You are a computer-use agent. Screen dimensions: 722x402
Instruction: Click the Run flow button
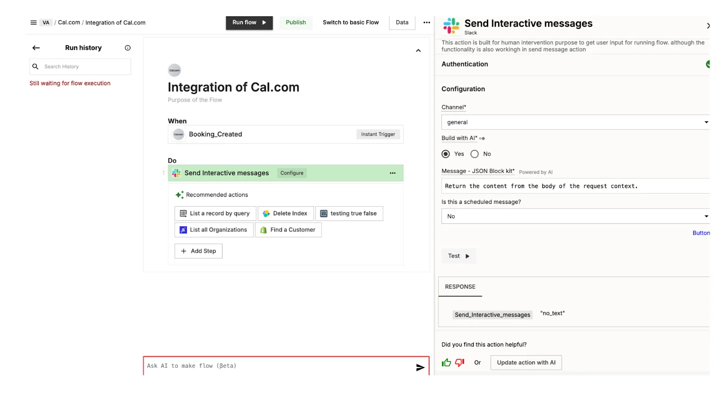point(249,23)
